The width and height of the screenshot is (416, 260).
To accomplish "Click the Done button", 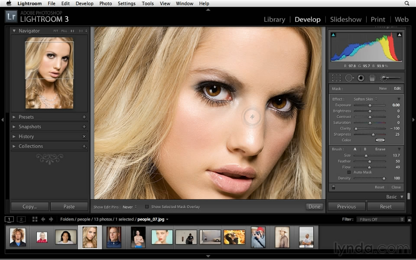I will pos(315,207).
